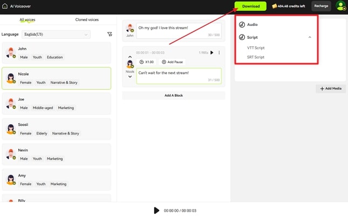Click the Narrative & Story tag on Soosii
348x216 pixels.
coord(65,133)
